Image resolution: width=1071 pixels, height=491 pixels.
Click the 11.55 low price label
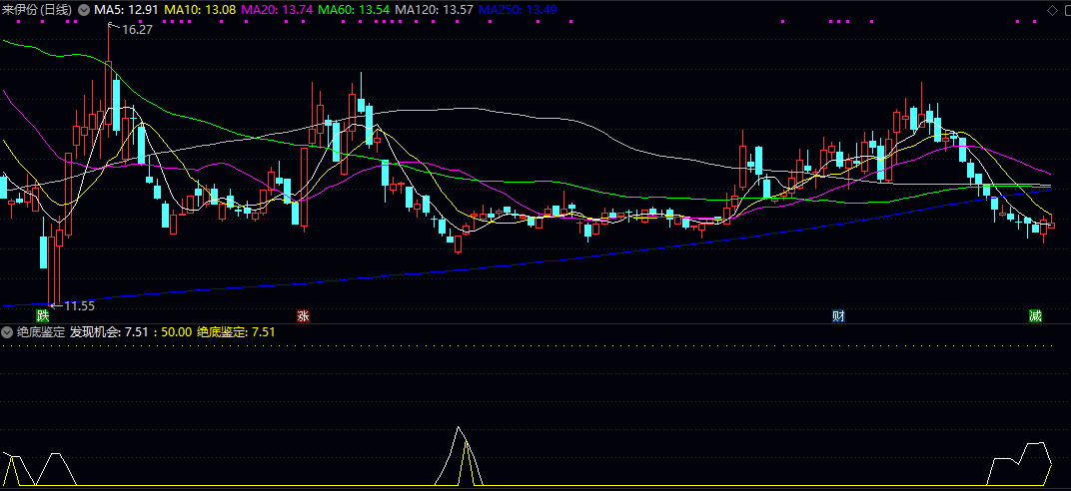[79, 305]
